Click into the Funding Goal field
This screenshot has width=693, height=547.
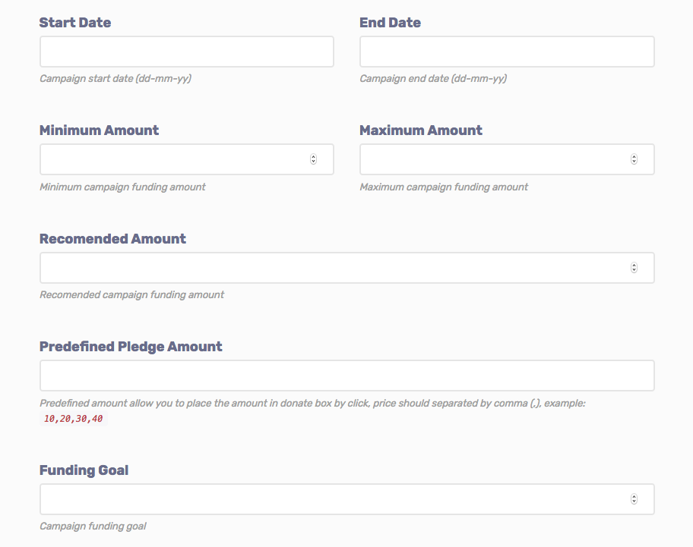(x=334, y=499)
